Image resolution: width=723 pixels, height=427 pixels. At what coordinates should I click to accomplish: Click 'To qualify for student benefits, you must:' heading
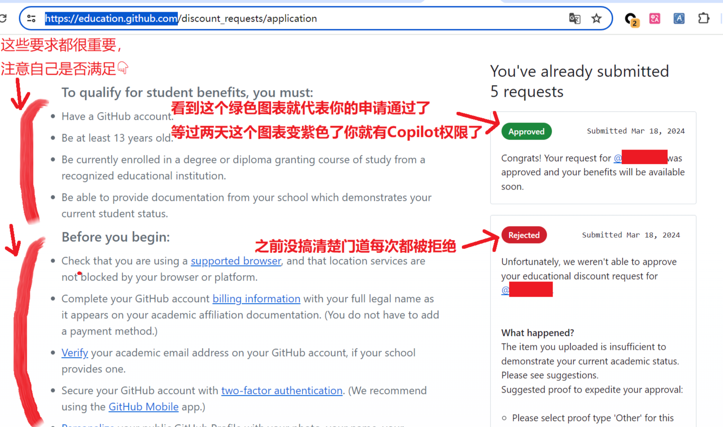pyautogui.click(x=187, y=92)
